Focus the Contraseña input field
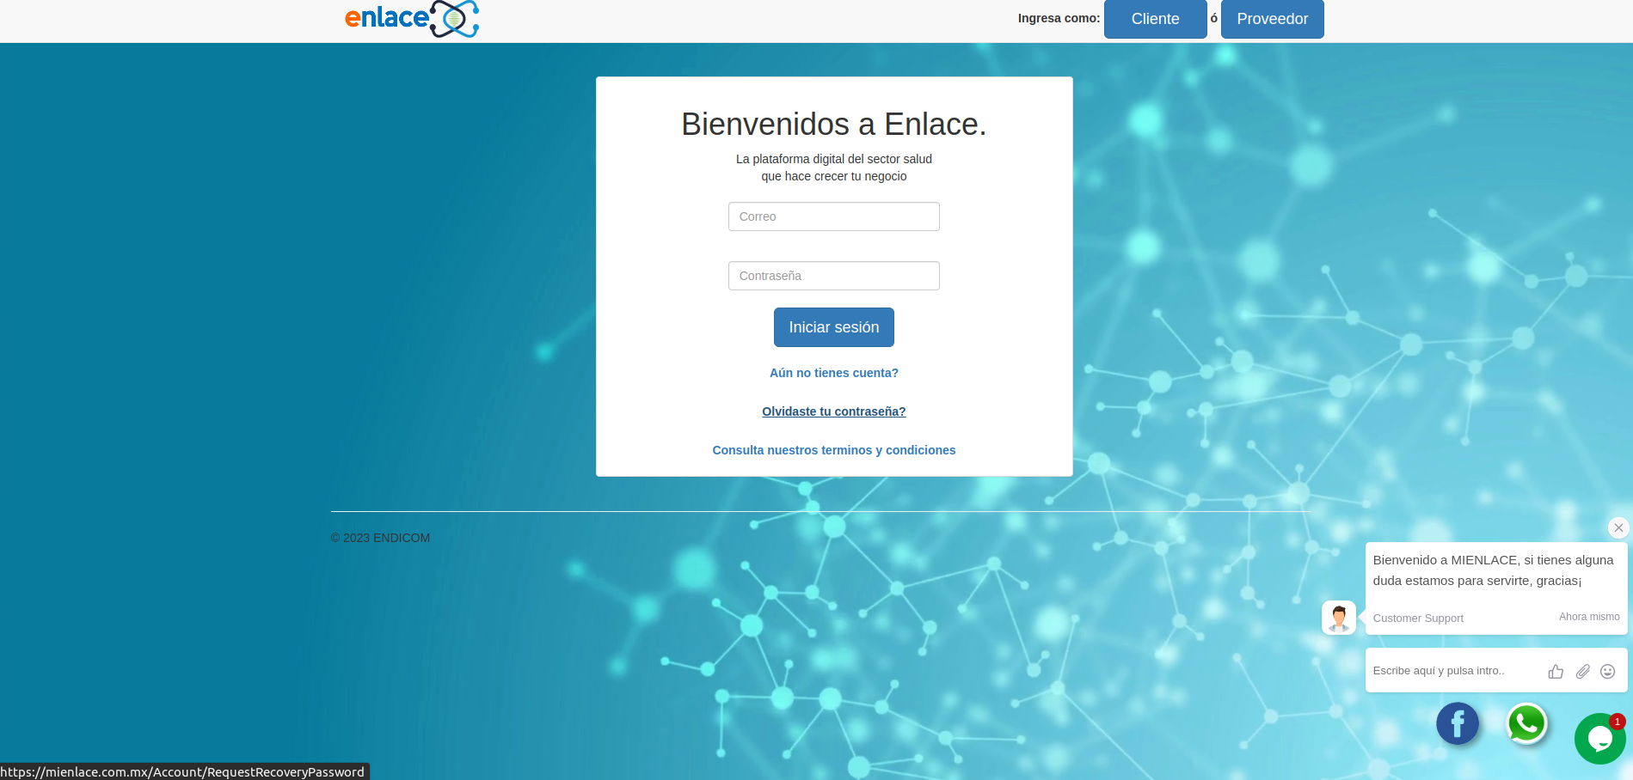The width and height of the screenshot is (1633, 780). click(833, 276)
